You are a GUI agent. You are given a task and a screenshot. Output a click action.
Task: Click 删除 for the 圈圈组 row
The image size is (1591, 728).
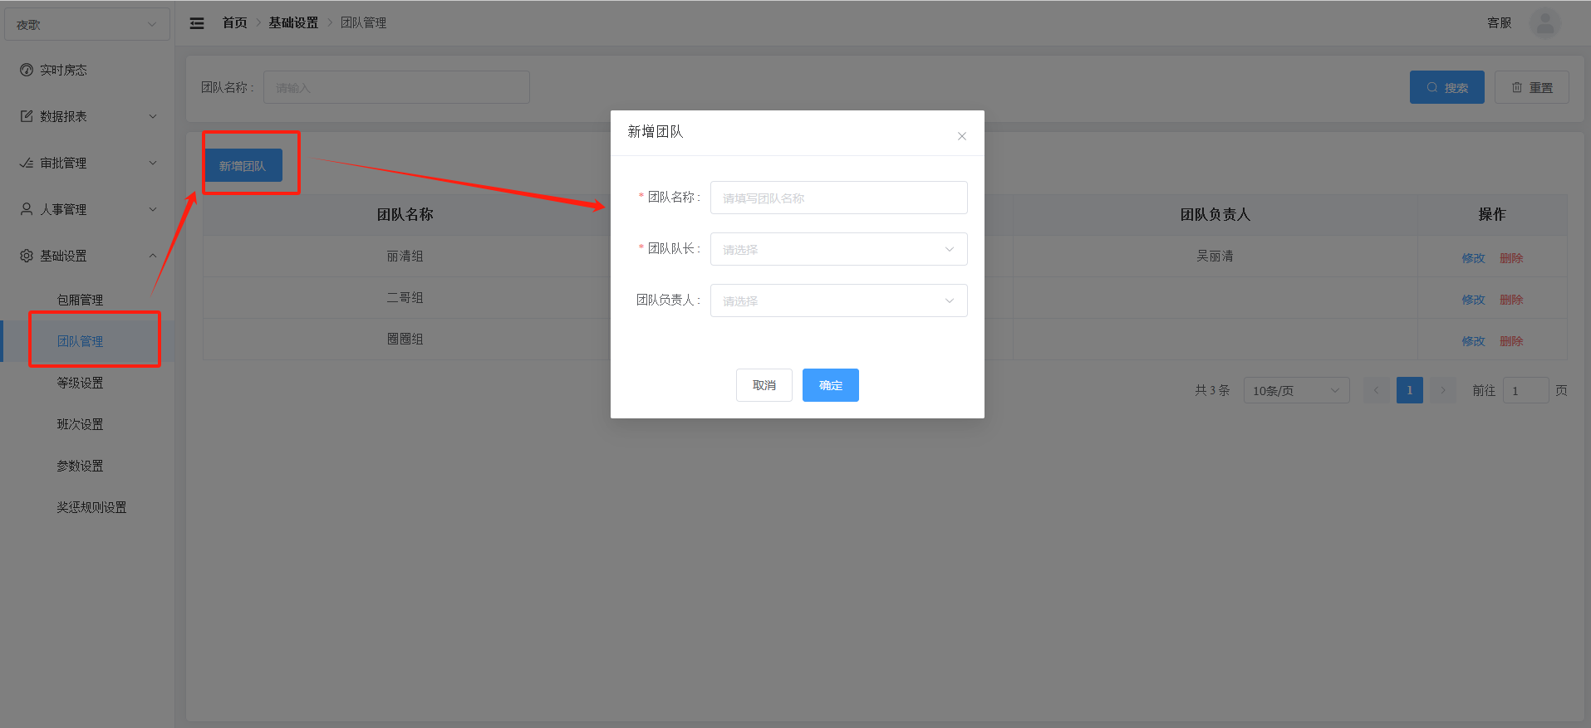1511,341
